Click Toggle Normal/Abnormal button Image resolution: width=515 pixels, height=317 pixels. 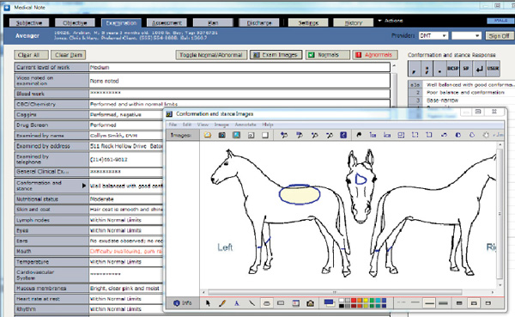211,55
